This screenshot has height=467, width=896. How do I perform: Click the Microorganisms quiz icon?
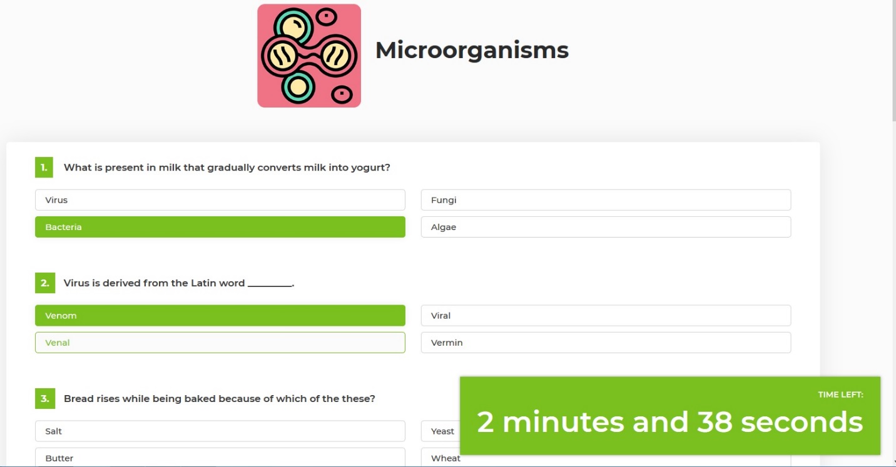tap(309, 56)
